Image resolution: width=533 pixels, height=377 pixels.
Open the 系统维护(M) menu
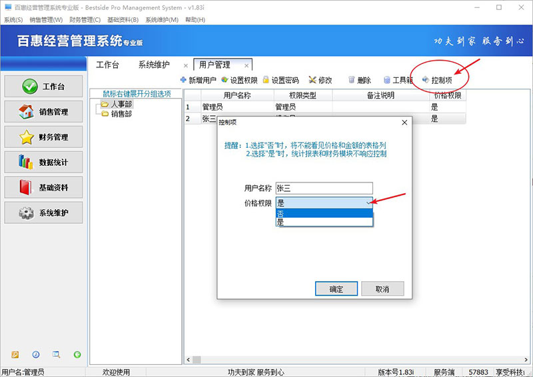[162, 20]
